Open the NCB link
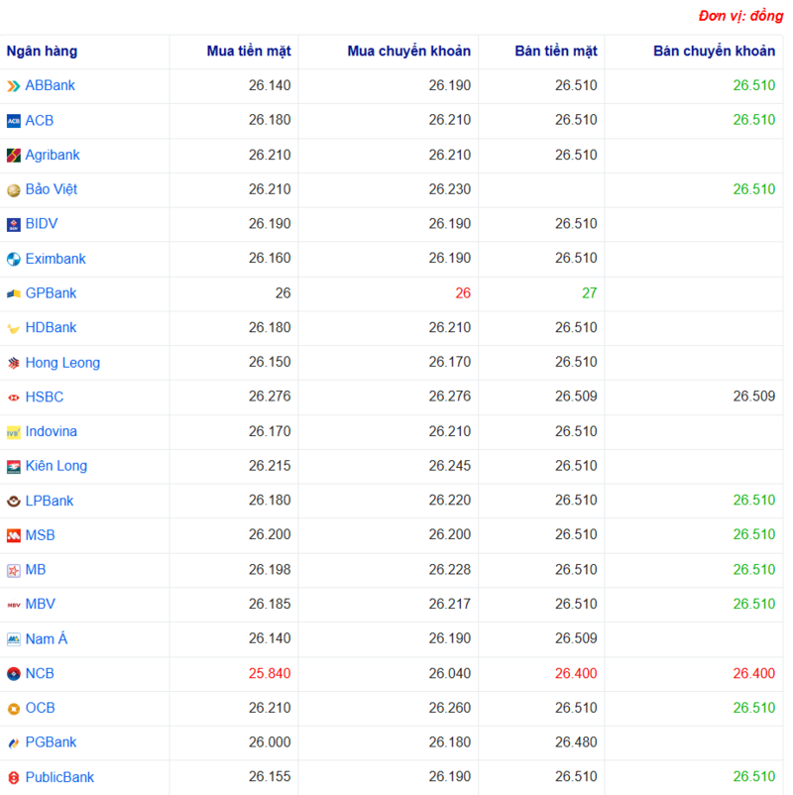 pos(40,673)
